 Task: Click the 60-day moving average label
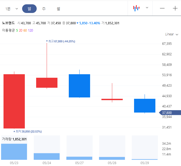25,31
